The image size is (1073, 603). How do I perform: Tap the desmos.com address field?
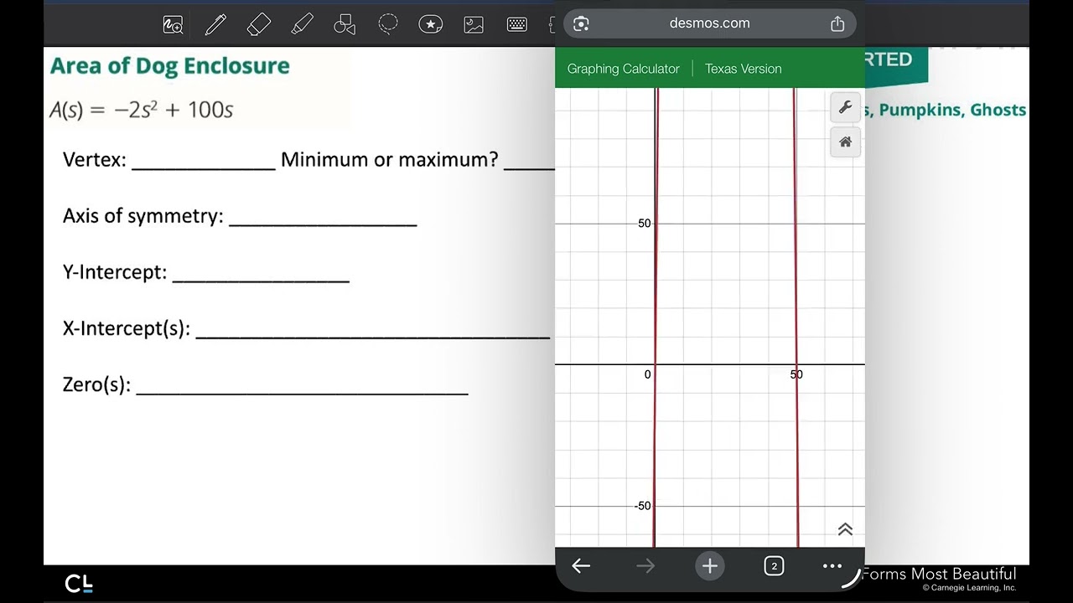pyautogui.click(x=709, y=23)
